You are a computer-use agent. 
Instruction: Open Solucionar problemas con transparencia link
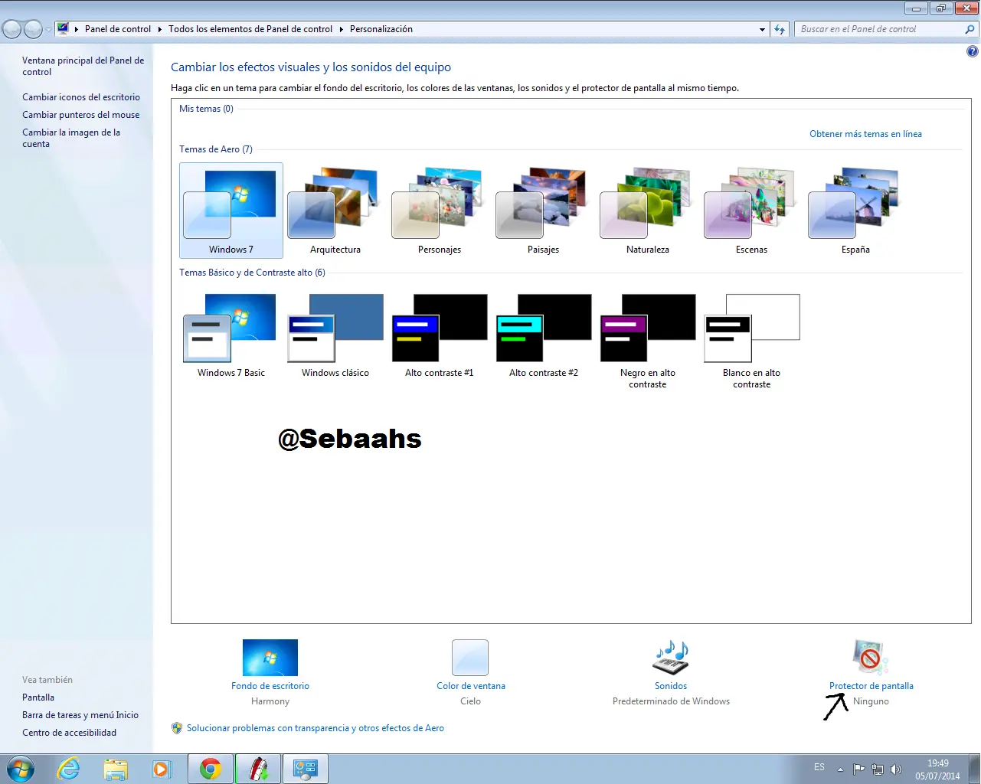[x=316, y=728]
